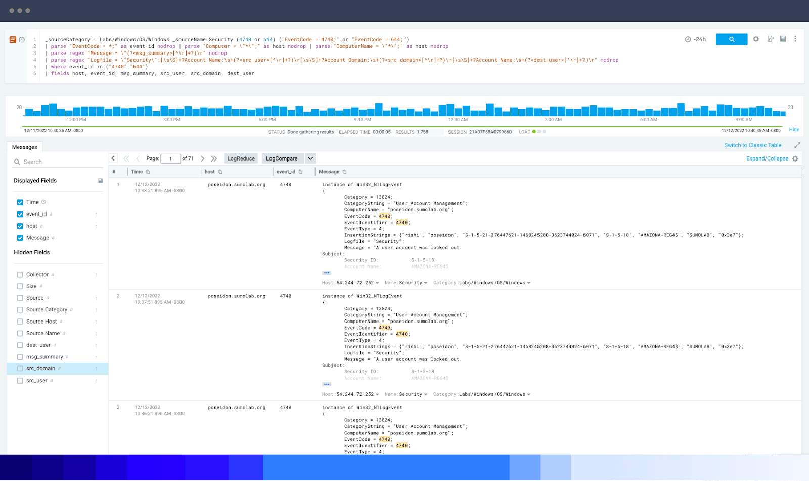Click the results count 1,758
The width and height of the screenshot is (809, 481).
[x=422, y=132]
